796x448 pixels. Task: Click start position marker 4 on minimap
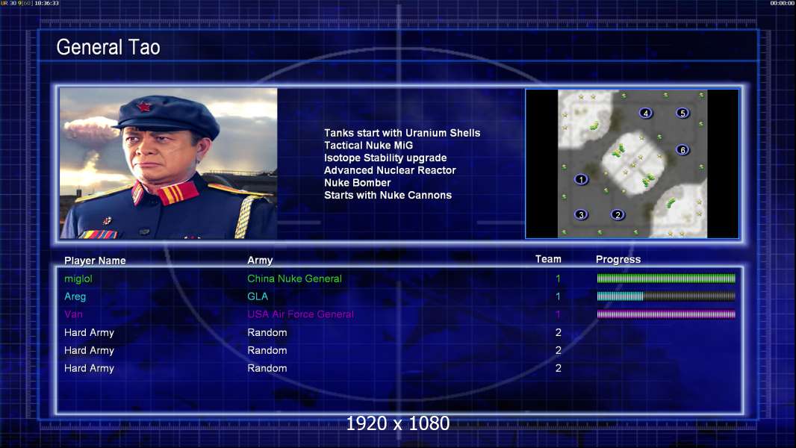coord(646,113)
